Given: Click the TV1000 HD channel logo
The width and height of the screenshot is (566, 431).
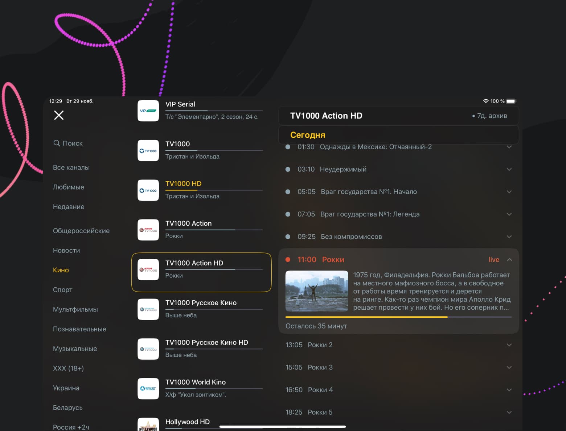Looking at the screenshot, I should click(x=148, y=190).
